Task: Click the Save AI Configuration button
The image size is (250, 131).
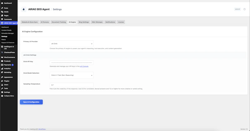Action: (x=31, y=102)
